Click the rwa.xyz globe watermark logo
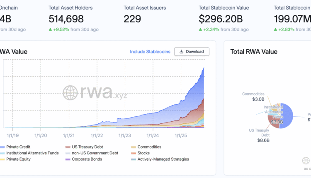The width and height of the screenshot is (311, 178). (70, 93)
